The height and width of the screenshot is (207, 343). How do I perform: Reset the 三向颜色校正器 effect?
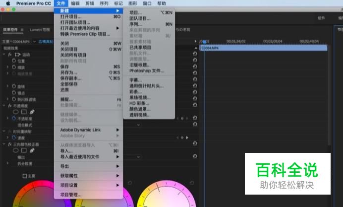[195, 143]
